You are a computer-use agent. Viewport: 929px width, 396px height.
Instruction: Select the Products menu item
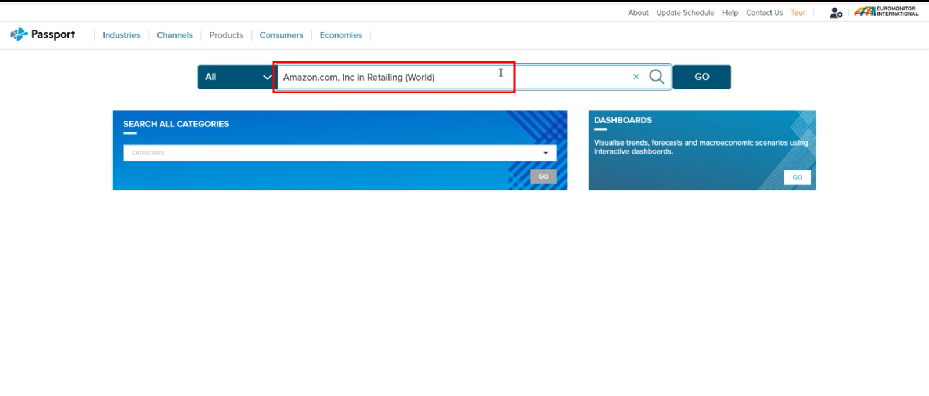pyautogui.click(x=226, y=35)
